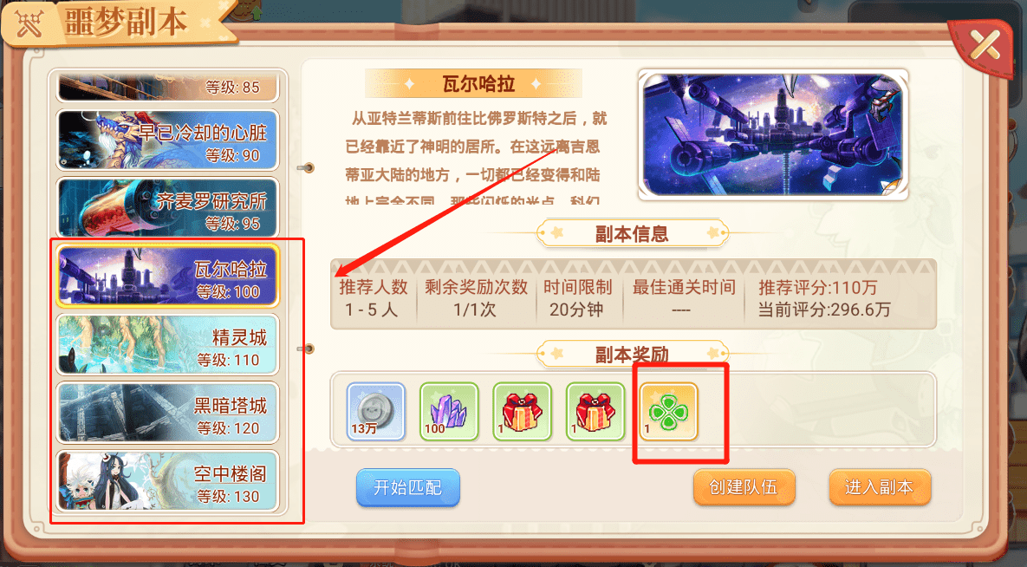
Task: Click the 创建队伍 button
Action: pos(744,487)
